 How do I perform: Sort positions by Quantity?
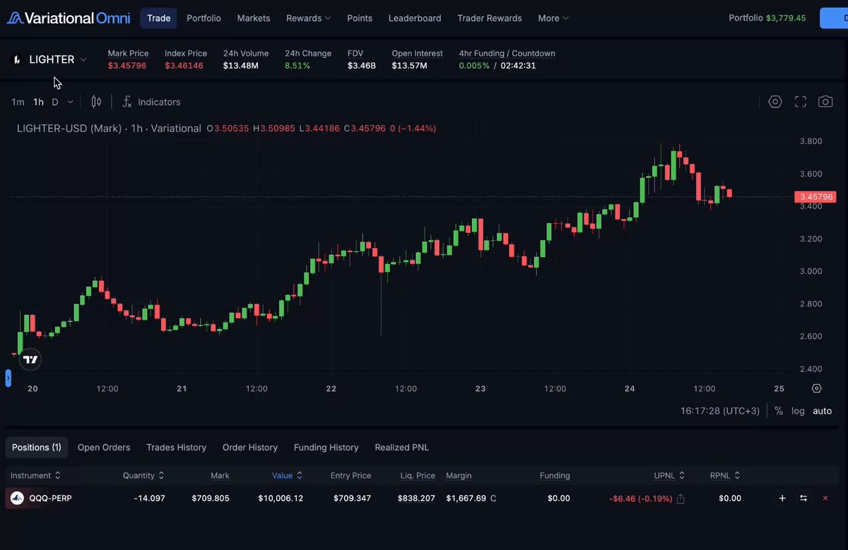[143, 476]
